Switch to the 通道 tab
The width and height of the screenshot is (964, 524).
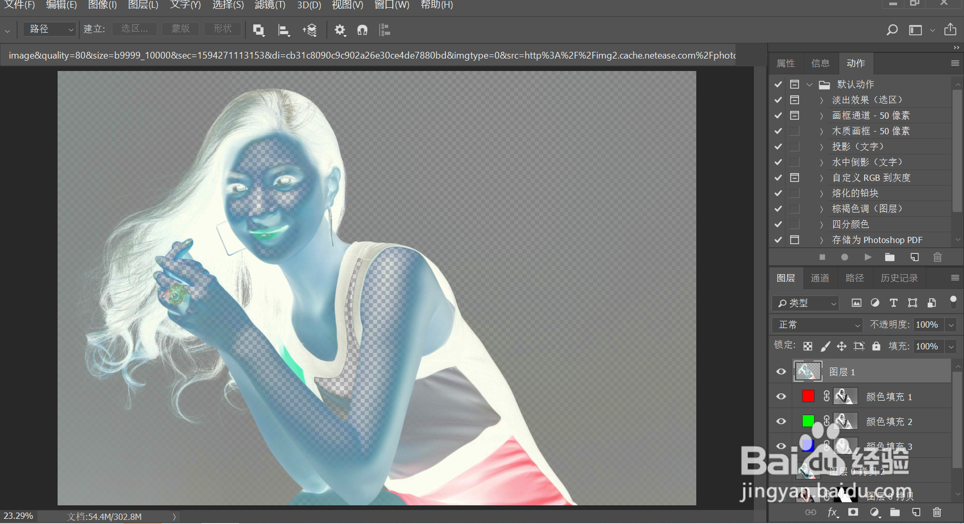coord(820,278)
